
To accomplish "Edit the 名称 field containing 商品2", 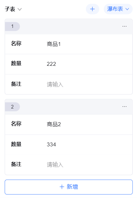I will coord(88,125).
